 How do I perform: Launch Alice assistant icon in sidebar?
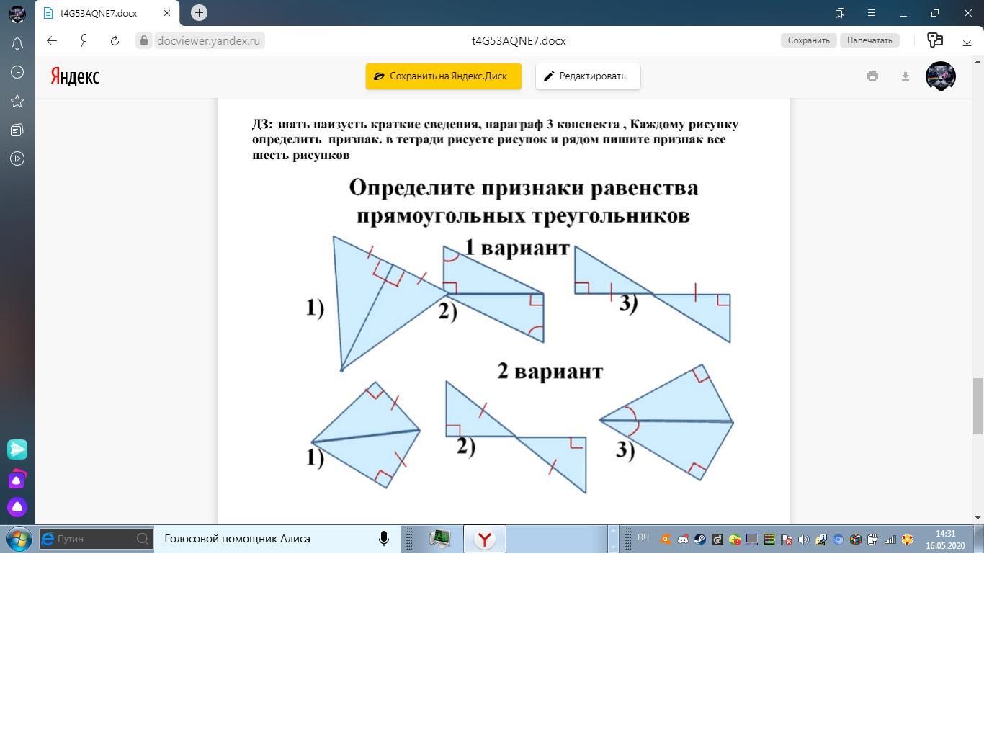point(17,507)
